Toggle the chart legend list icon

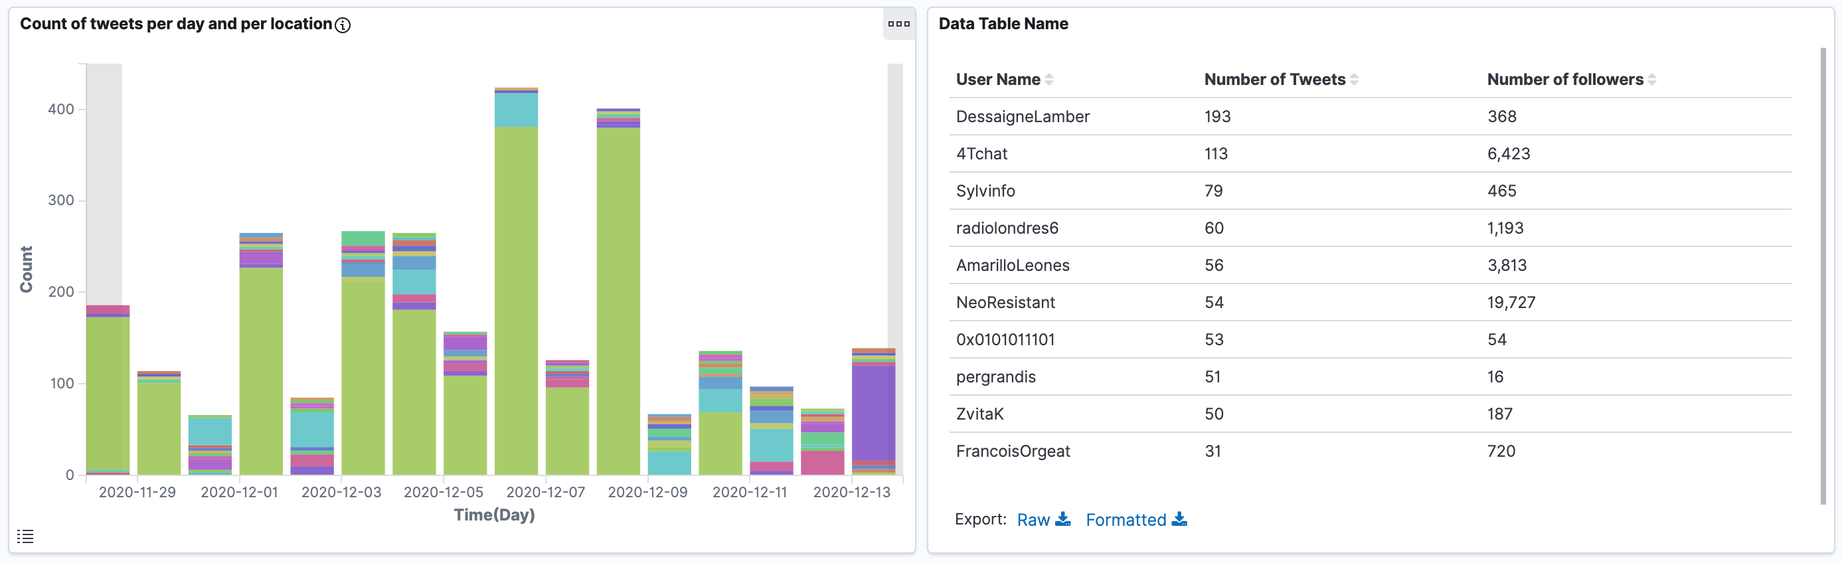point(25,536)
